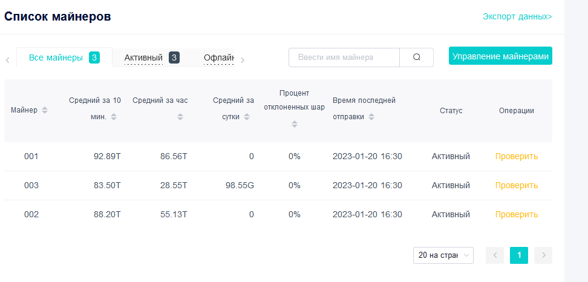Focus the Ввести имя майнера search field
Screen dimensions: 588x282
(x=344, y=57)
